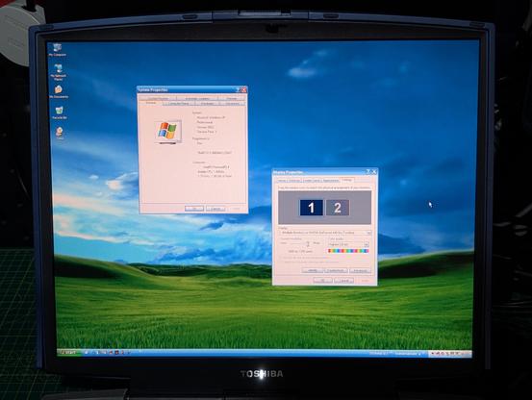Image resolution: width=532 pixels, height=400 pixels.
Task: Select monitor 2 in display arrangement
Action: point(338,208)
